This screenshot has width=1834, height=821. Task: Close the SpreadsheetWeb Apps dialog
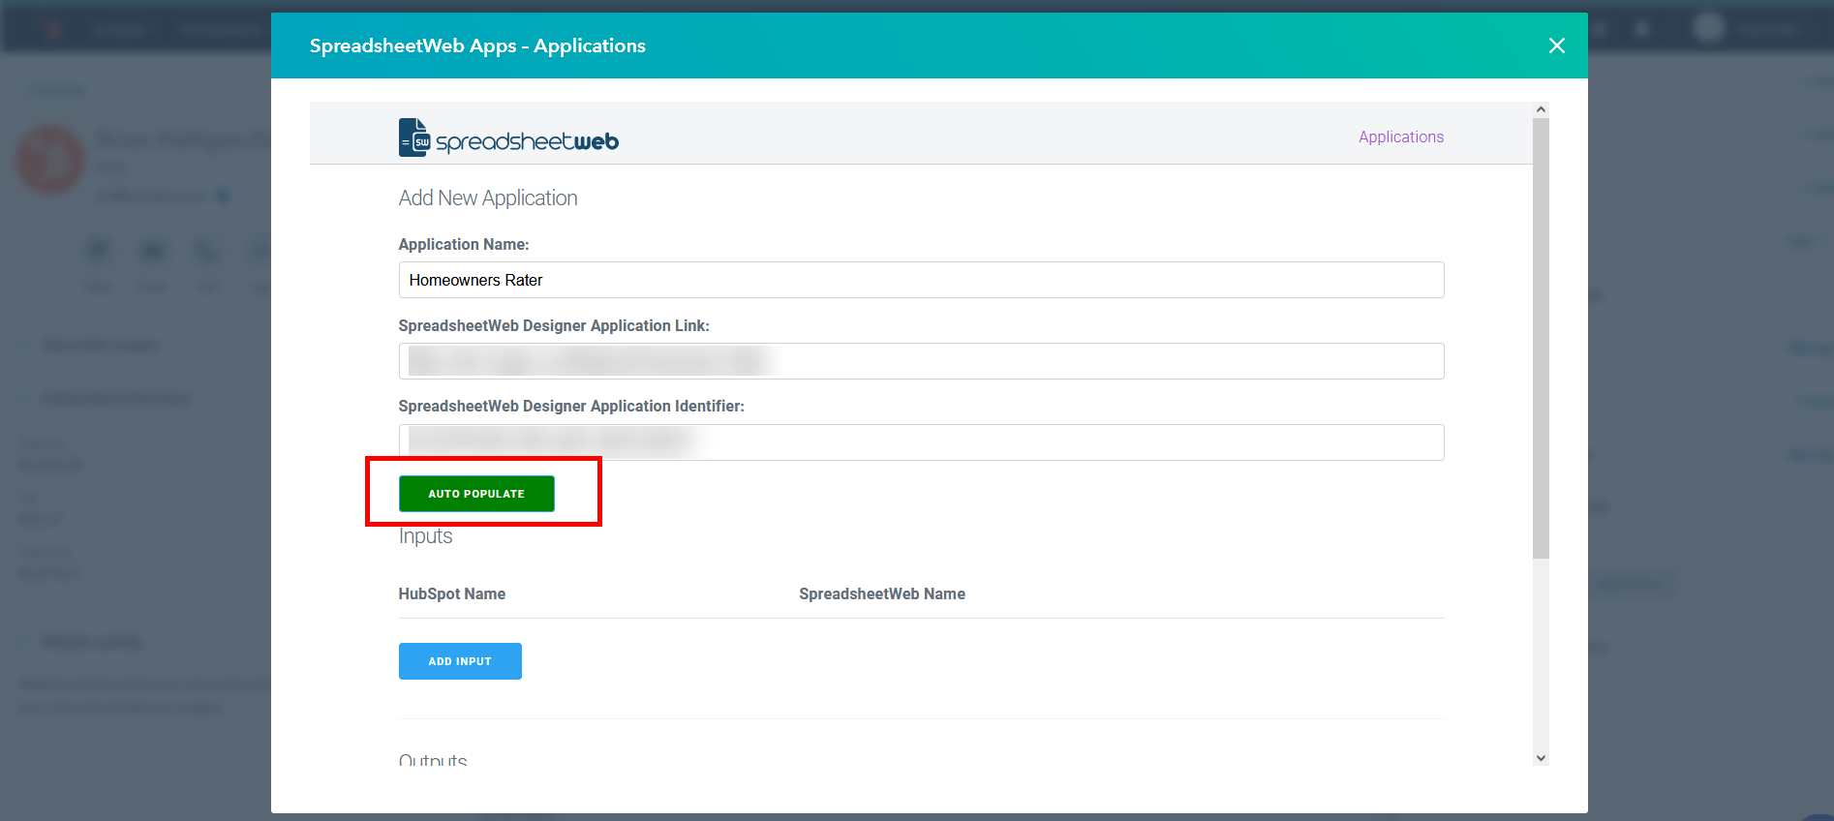click(x=1557, y=46)
